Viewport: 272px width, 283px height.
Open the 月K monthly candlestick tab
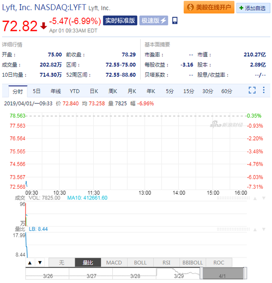[132, 91]
